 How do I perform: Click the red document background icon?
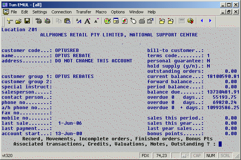(125, 21)
